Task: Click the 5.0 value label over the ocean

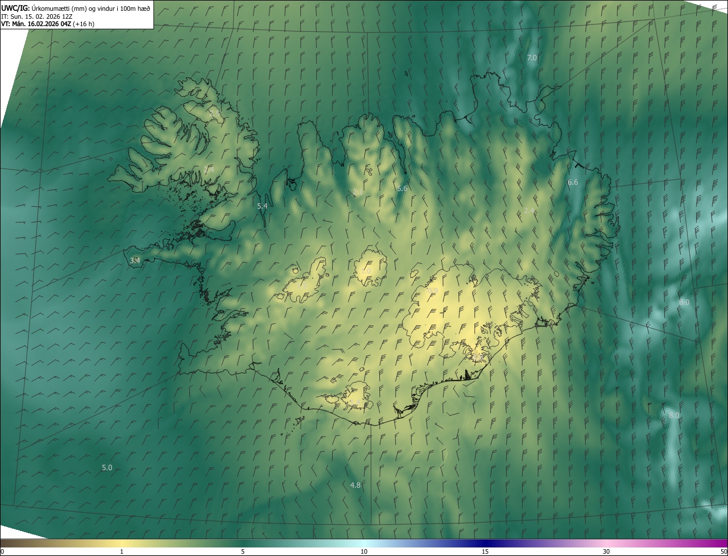Action: (107, 468)
